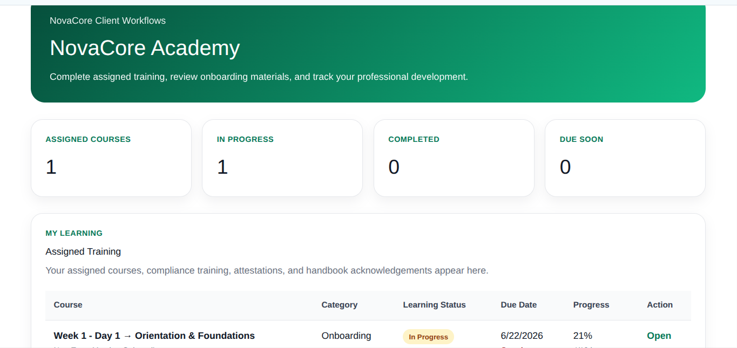Select the Assigned Courses stat card
737x348 pixels.
click(111, 158)
